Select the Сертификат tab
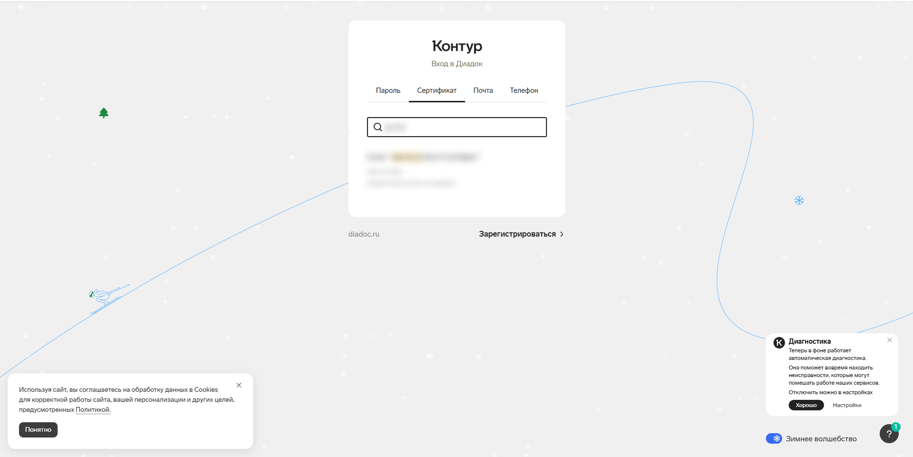 click(x=437, y=90)
